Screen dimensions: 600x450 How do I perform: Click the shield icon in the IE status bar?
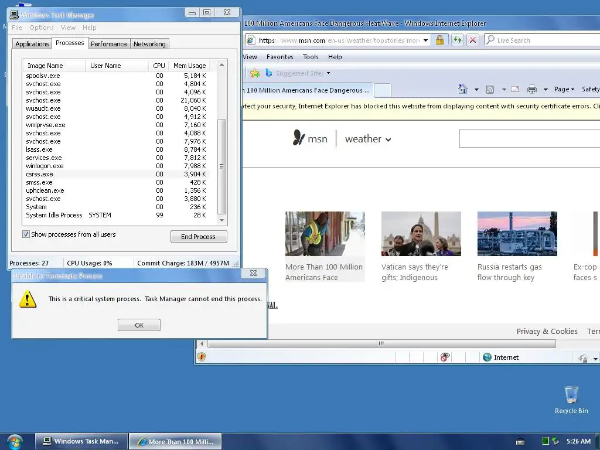[202, 357]
